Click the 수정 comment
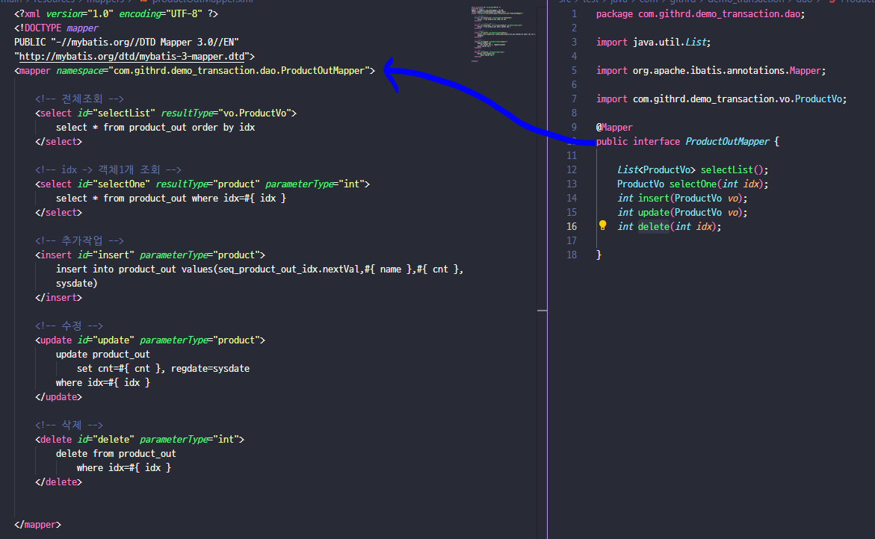The width and height of the screenshot is (875, 539). pyautogui.click(x=69, y=325)
